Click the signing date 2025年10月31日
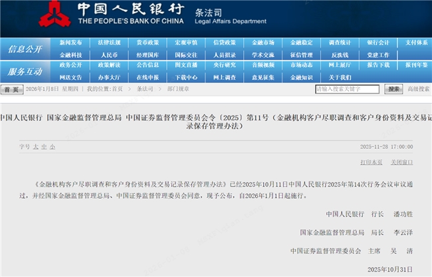Viewport: 432px width, 277px height. (x=390, y=269)
